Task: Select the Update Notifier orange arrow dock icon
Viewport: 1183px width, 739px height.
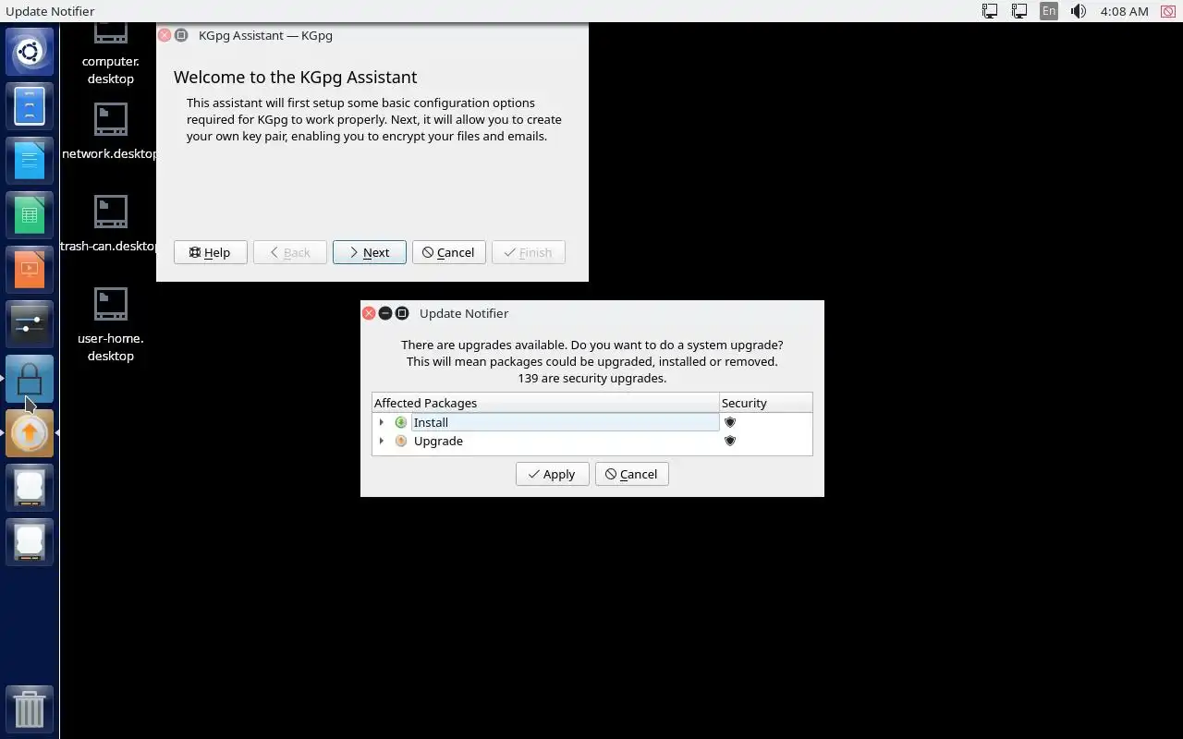Action: click(x=30, y=433)
